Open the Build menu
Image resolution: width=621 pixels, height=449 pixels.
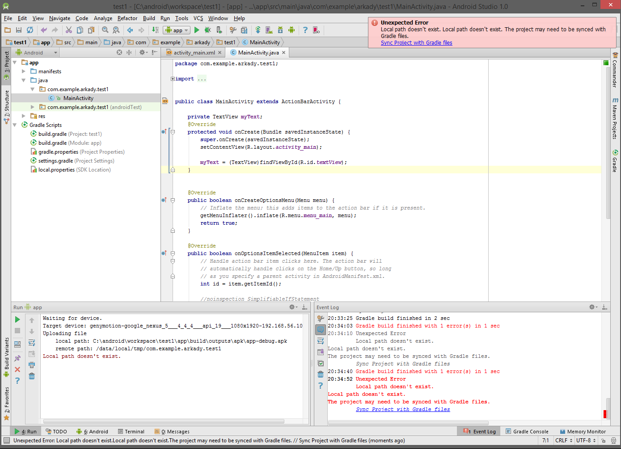coord(149,18)
